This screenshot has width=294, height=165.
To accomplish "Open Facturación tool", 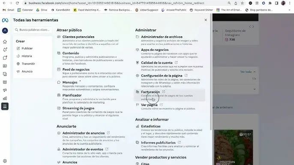I will [150, 92].
